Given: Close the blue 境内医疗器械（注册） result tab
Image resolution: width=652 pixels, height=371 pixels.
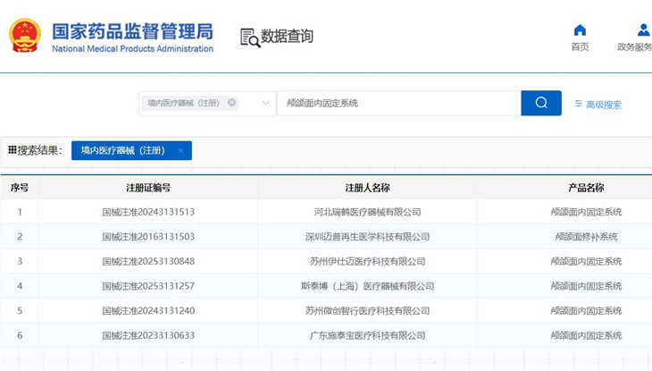Looking at the screenshot, I should (x=180, y=151).
